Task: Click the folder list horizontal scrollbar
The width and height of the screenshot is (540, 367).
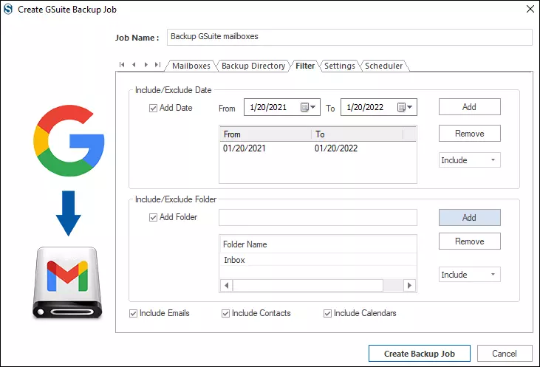Action: (x=318, y=286)
